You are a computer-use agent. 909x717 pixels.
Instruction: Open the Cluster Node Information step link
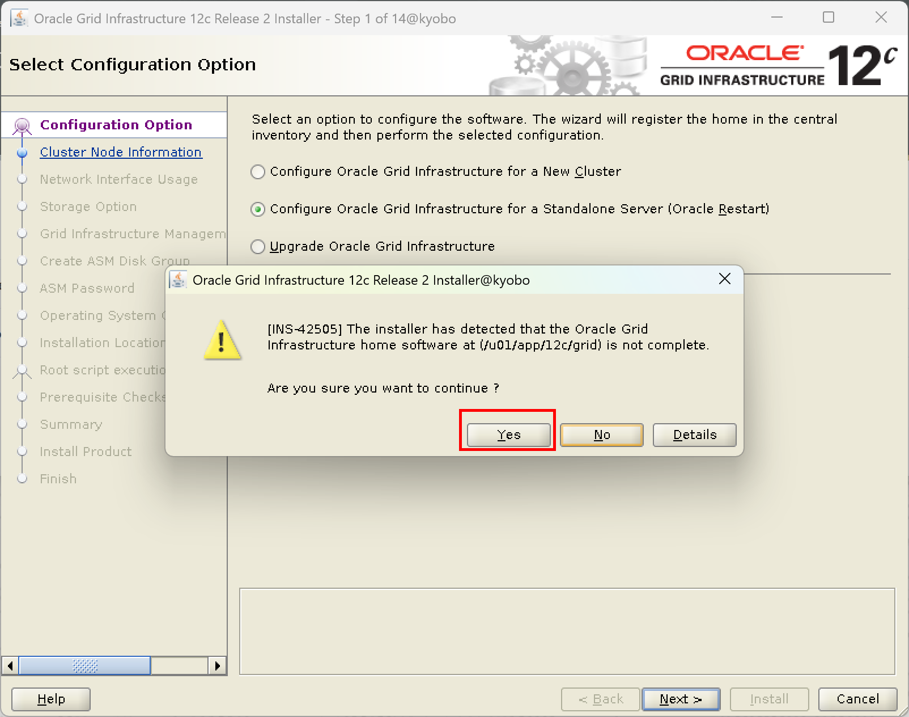tap(121, 152)
